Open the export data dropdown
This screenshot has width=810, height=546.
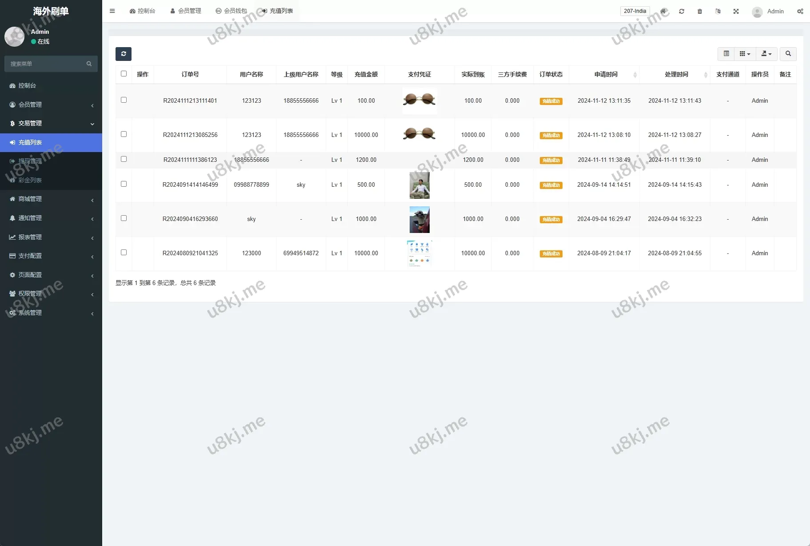(x=766, y=54)
